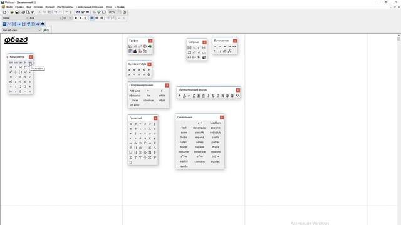401x225 pixels.
Task: Click the фбегд text region in the worksheet
Action: (x=16, y=40)
